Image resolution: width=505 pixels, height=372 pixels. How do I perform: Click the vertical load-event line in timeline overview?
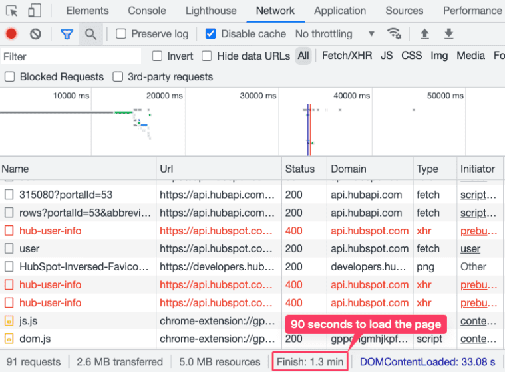[x=311, y=130]
